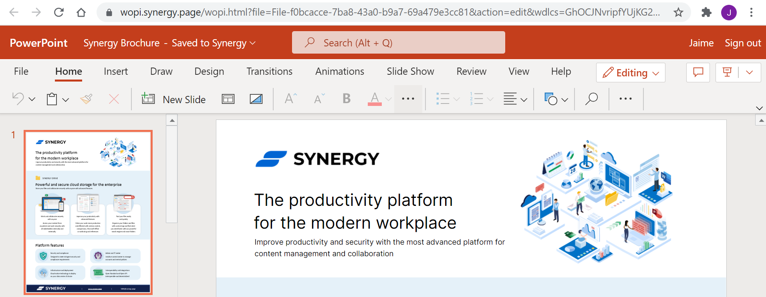
Task: Expand the bullets style arrow
Action: [456, 99]
